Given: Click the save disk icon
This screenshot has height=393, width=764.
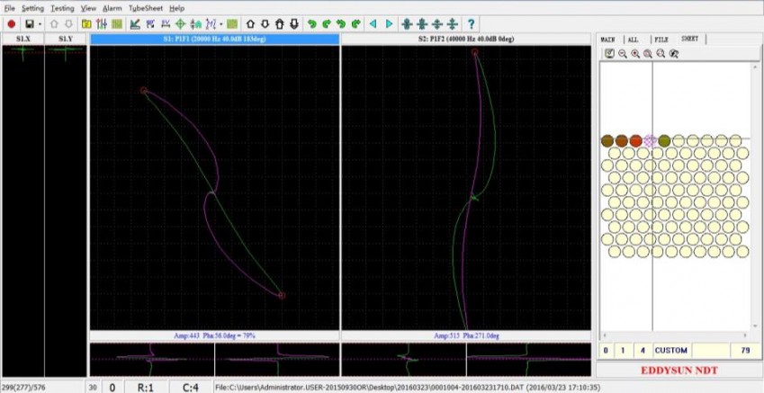Looking at the screenshot, I should coord(30,23).
